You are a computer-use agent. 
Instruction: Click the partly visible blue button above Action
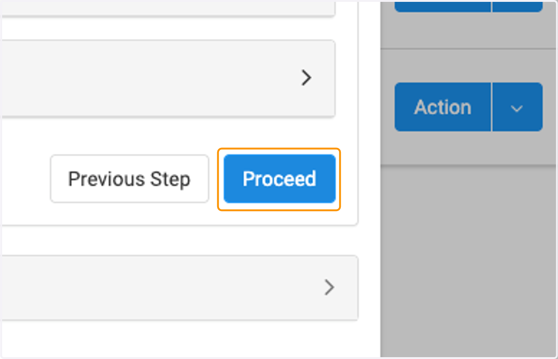pyautogui.click(x=443, y=6)
